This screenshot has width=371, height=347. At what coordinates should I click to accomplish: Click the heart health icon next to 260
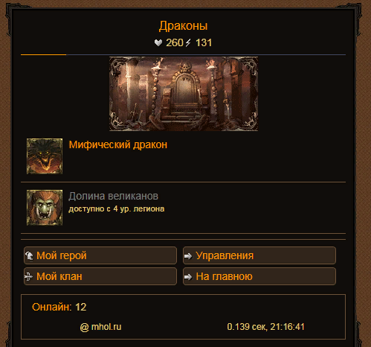click(158, 42)
